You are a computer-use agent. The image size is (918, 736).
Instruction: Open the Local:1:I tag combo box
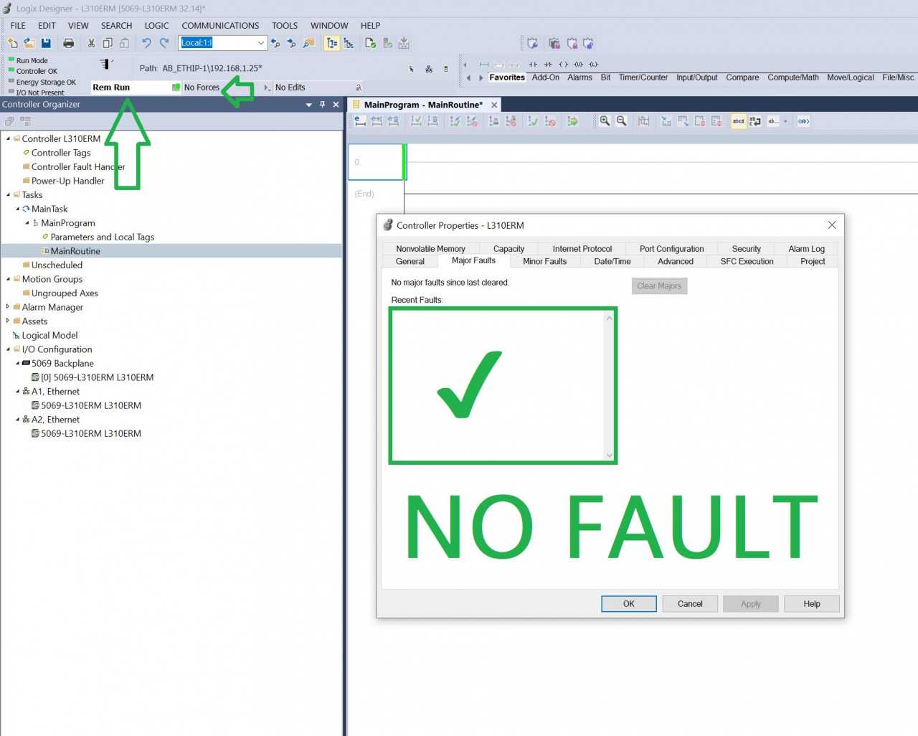tap(223, 43)
